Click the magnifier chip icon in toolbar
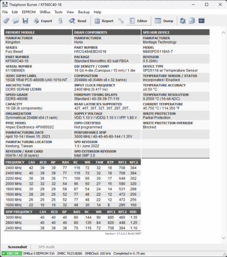 pos(183,21)
